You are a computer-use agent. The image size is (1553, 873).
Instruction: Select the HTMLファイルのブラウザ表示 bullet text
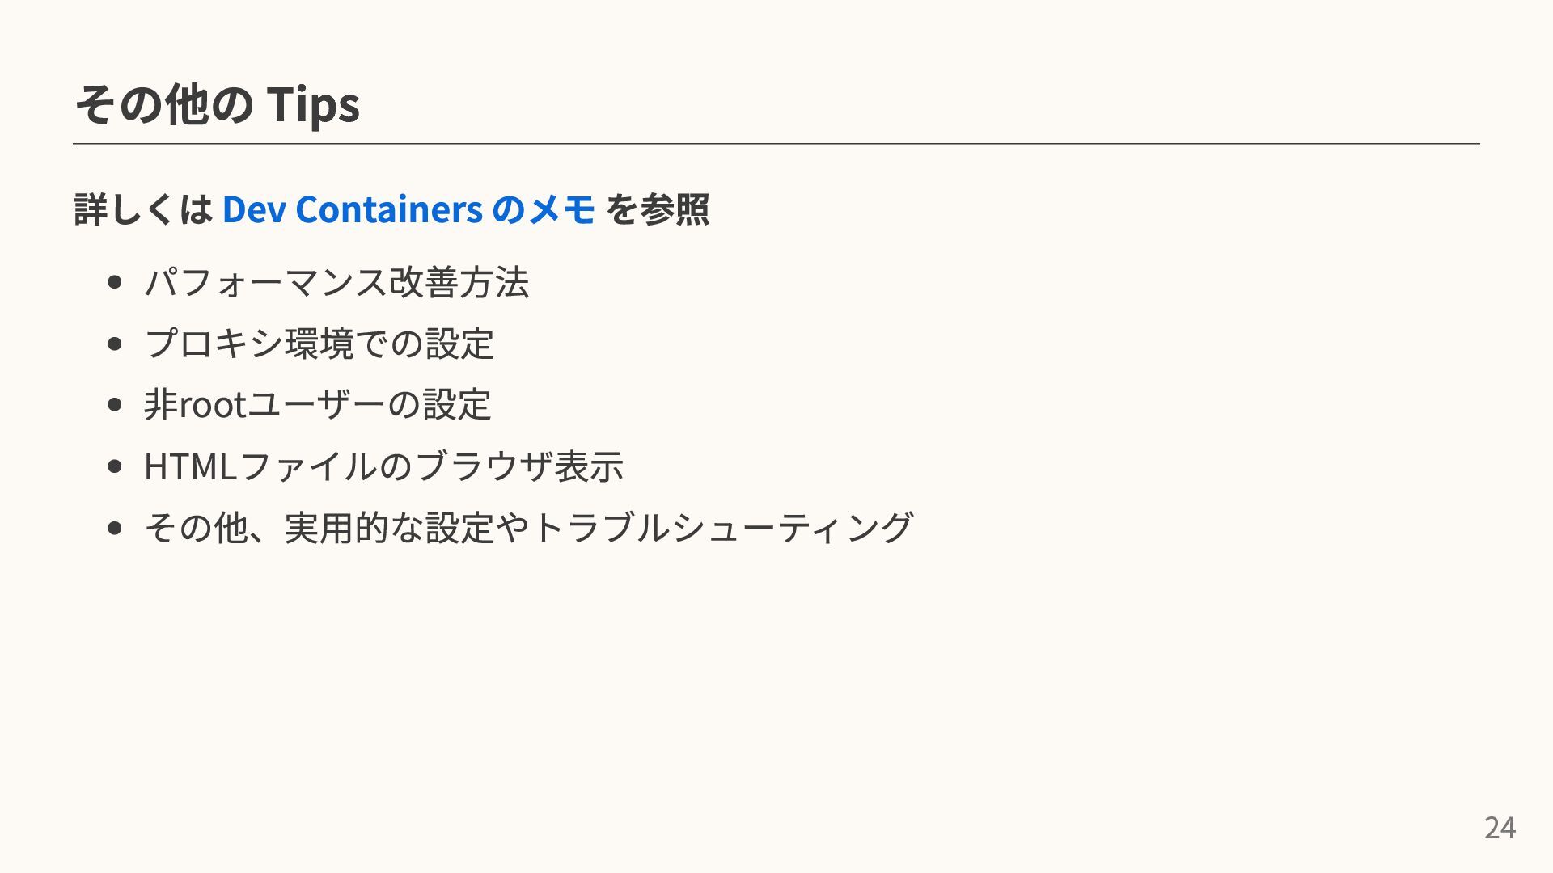[383, 466]
